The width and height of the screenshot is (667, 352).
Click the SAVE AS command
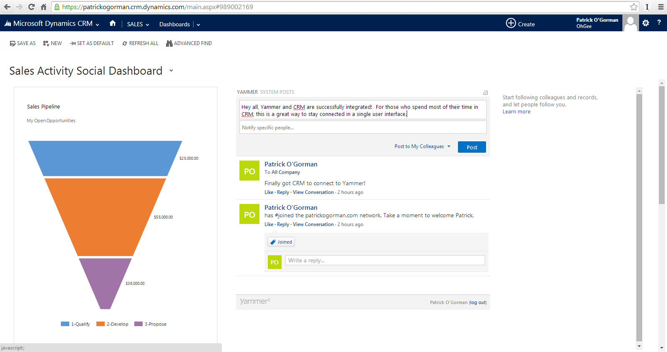click(x=23, y=43)
